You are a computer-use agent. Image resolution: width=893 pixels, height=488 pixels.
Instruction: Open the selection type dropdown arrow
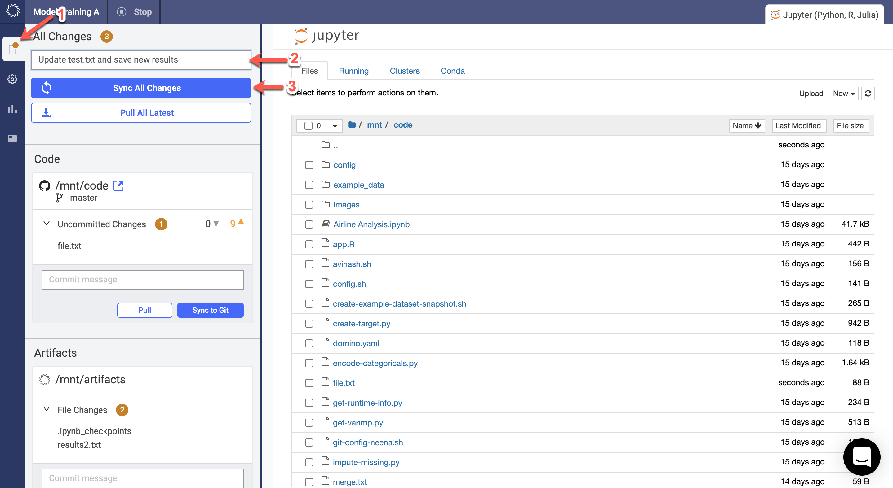(335, 126)
